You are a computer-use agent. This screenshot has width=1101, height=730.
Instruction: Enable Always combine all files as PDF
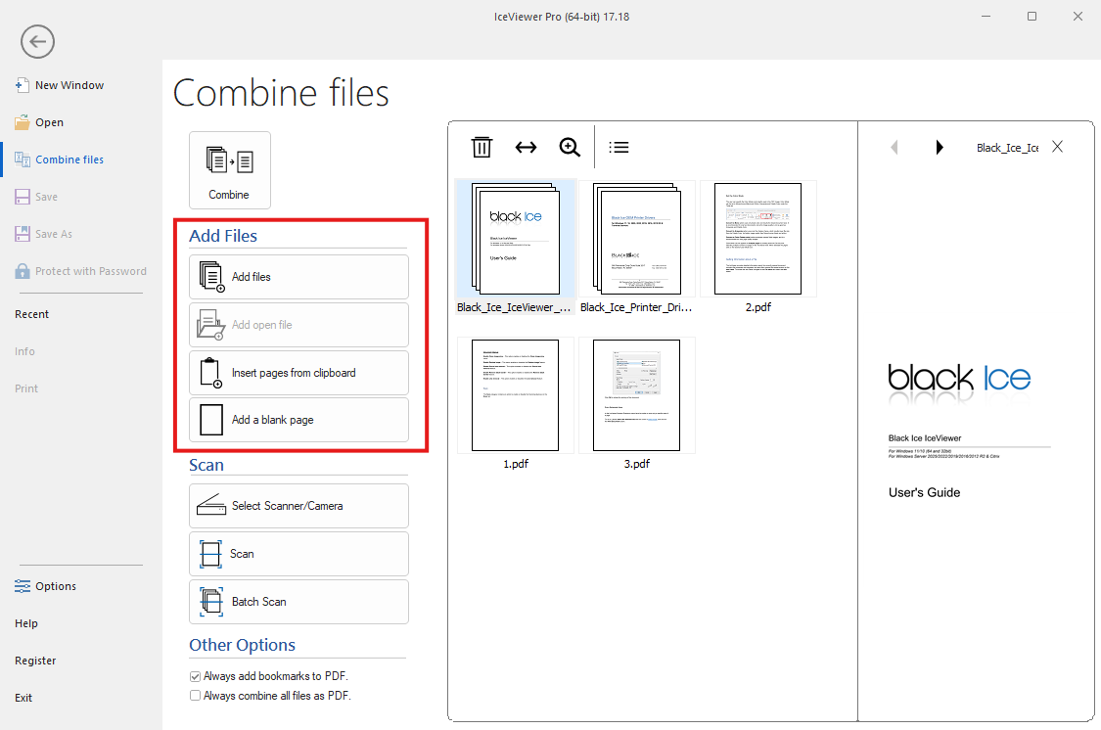[195, 696]
